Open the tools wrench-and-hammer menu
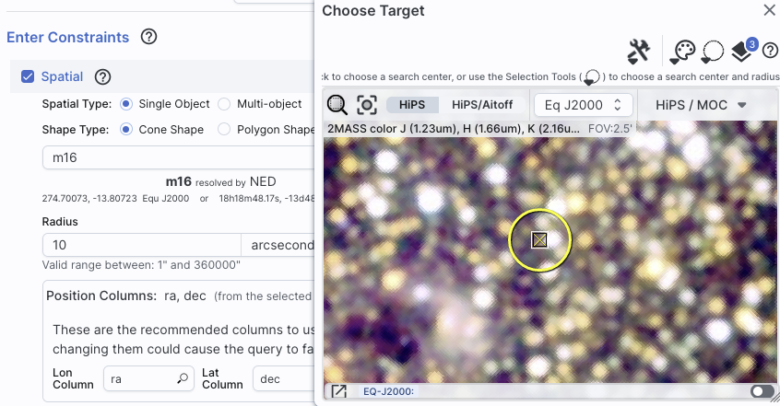780x406 pixels. 639,52
